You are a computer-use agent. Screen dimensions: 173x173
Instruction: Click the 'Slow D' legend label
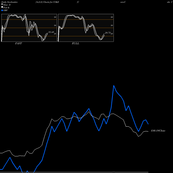pos(7,5)
